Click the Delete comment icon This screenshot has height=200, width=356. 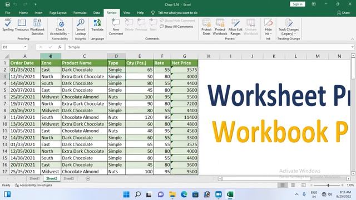(129, 25)
